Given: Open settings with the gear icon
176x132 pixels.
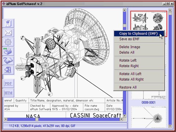Looking at the screenshot, I should (8, 42).
